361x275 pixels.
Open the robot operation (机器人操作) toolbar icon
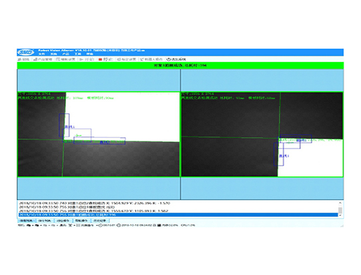pyautogui.click(x=142, y=59)
